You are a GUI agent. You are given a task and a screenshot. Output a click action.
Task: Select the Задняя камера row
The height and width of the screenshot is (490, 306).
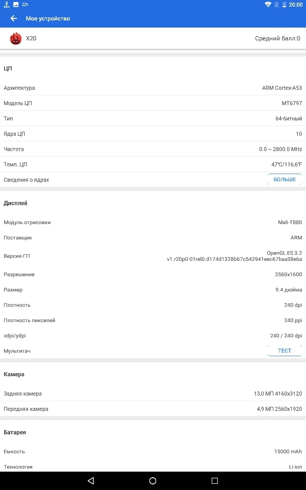153,394
